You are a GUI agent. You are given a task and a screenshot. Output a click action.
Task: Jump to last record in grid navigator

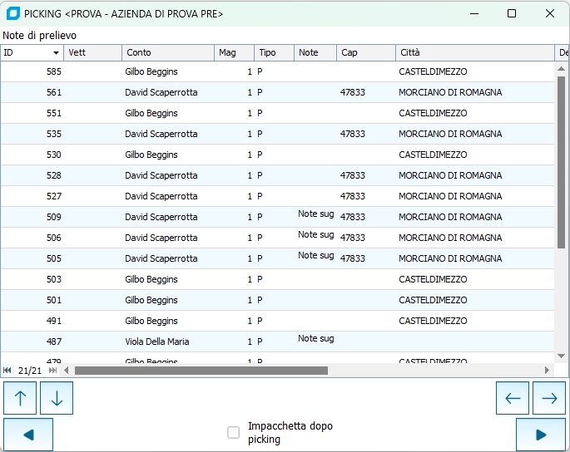click(53, 371)
